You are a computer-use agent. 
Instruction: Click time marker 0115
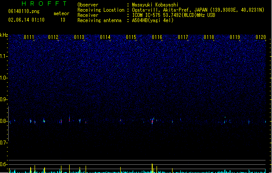pyautogui.click(x=131, y=37)
